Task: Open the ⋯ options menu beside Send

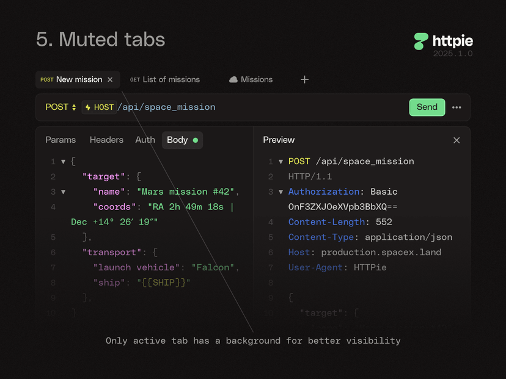Action: [x=457, y=107]
